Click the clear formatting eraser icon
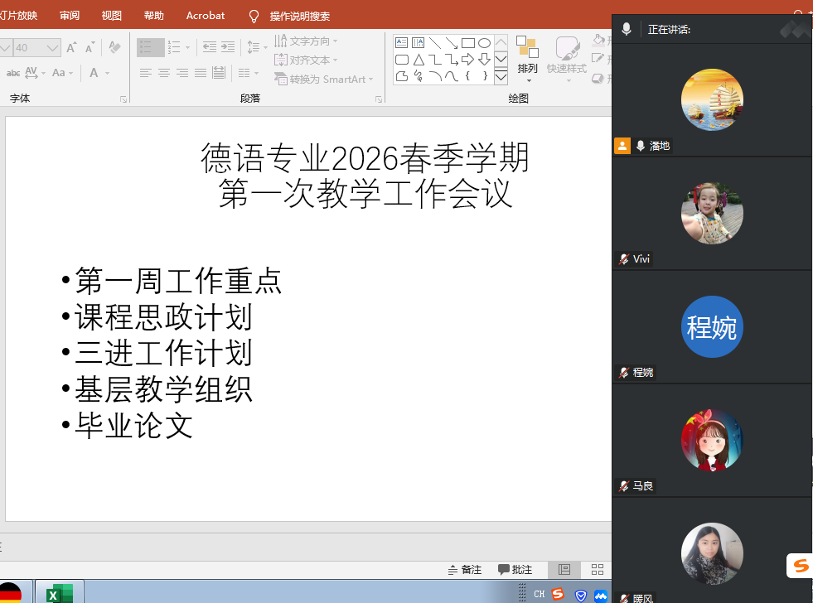Image resolution: width=813 pixels, height=603 pixels. [x=115, y=47]
